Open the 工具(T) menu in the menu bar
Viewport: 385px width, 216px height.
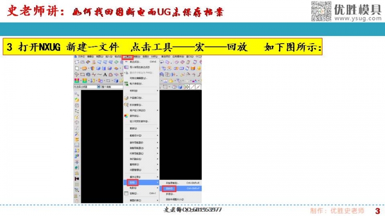point(128,57)
